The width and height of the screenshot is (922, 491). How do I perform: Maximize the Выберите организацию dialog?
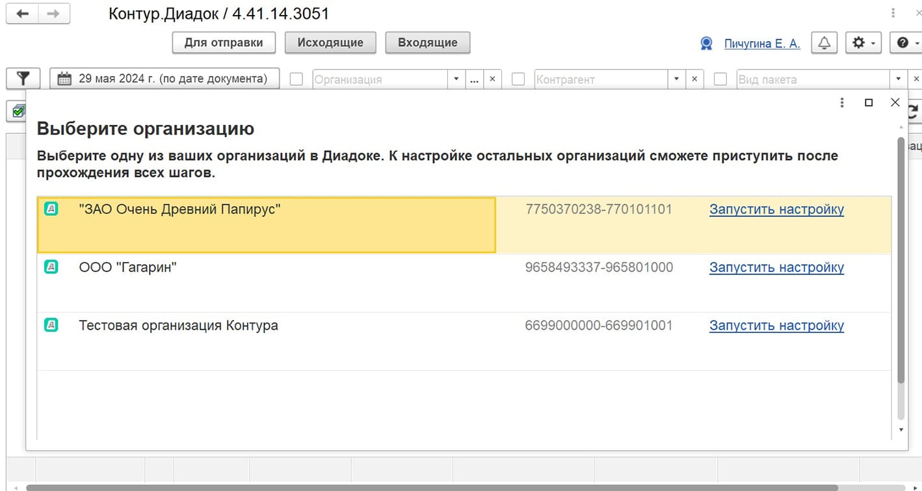point(869,103)
